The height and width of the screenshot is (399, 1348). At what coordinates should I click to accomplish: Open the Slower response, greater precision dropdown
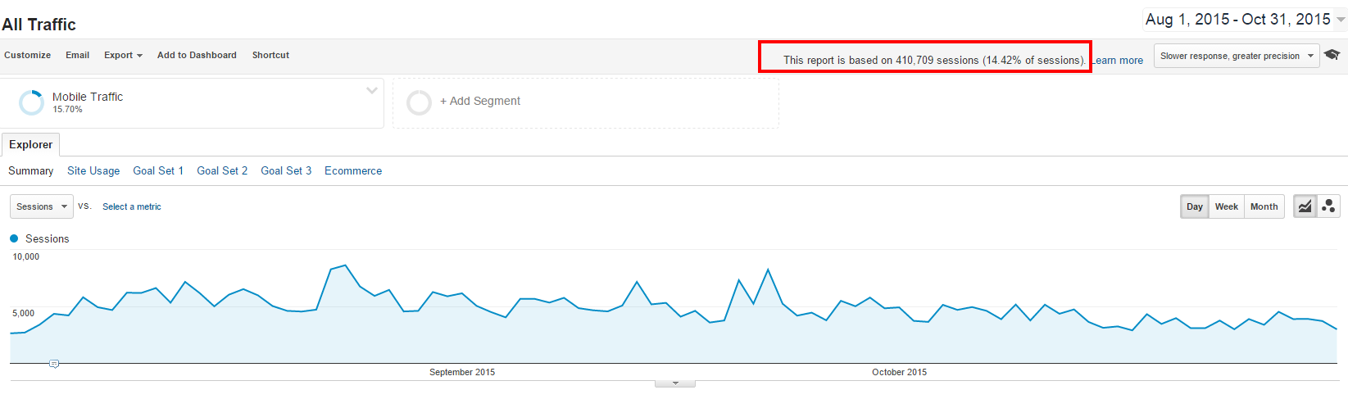[1236, 56]
